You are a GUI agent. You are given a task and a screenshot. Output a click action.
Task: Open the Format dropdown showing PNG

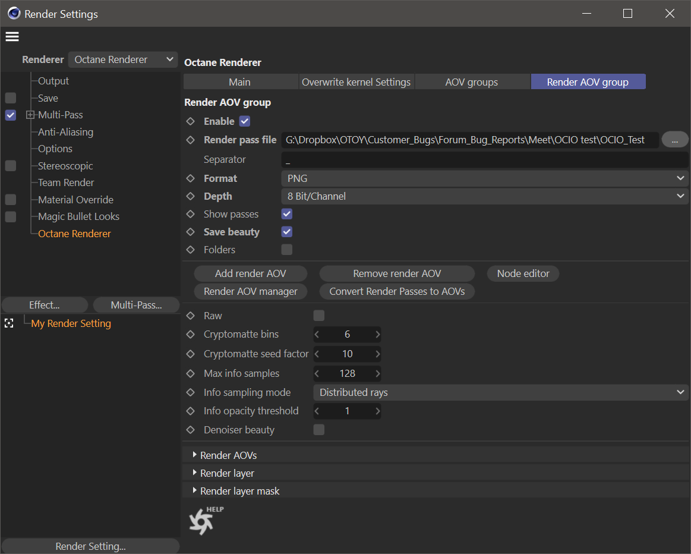point(484,178)
